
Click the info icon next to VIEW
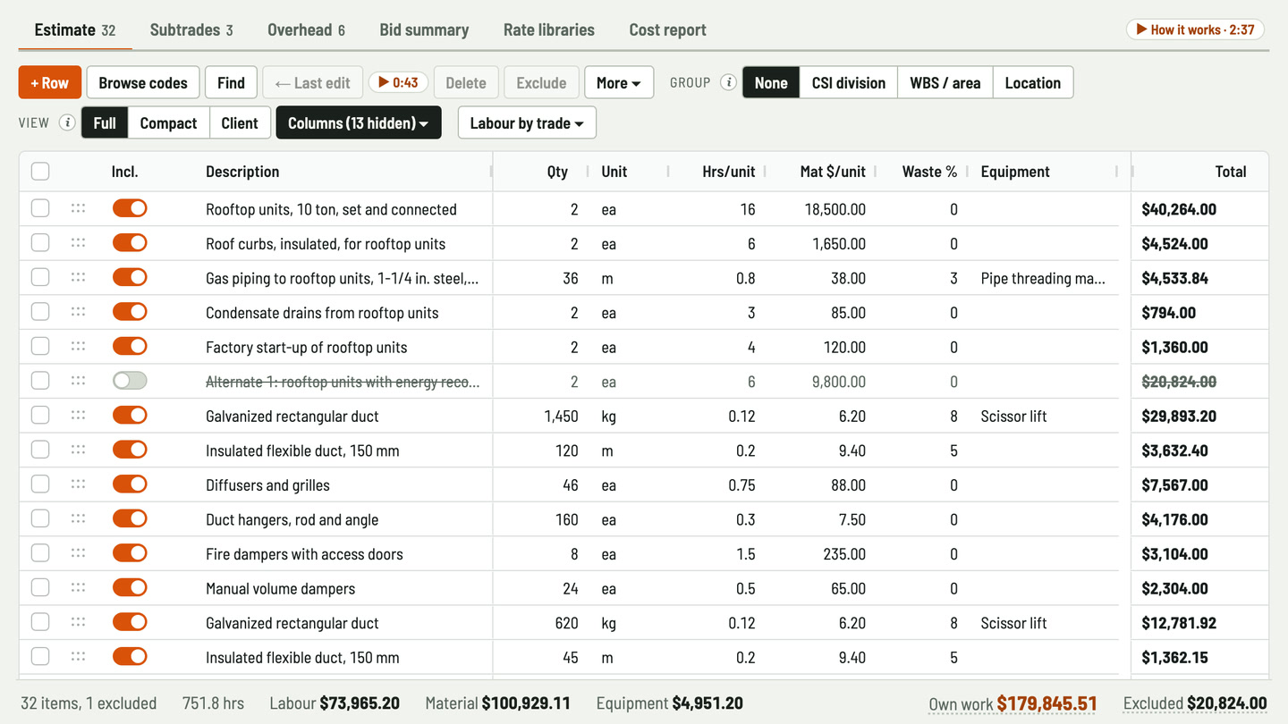click(67, 122)
